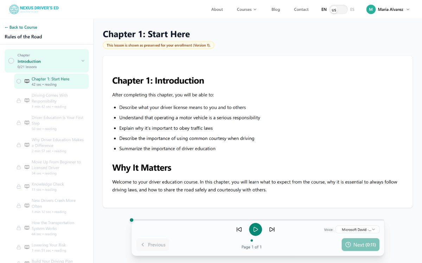Click lock icon for Knowledge Check
This screenshot has width=422, height=263.
19,187
